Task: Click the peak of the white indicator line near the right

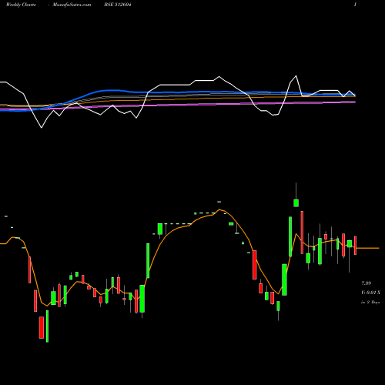Action: [x=296, y=76]
